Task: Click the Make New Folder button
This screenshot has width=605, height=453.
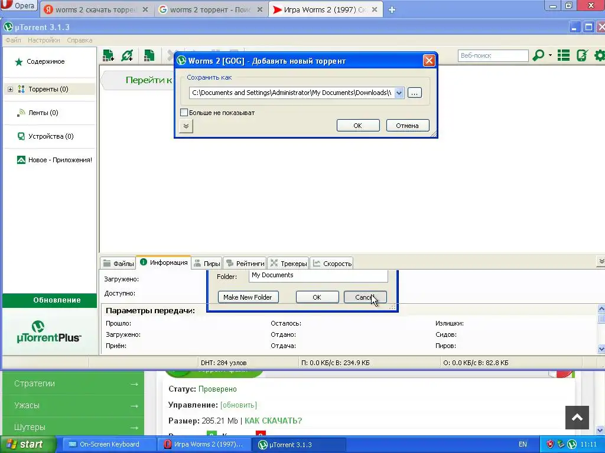Action: pyautogui.click(x=248, y=297)
